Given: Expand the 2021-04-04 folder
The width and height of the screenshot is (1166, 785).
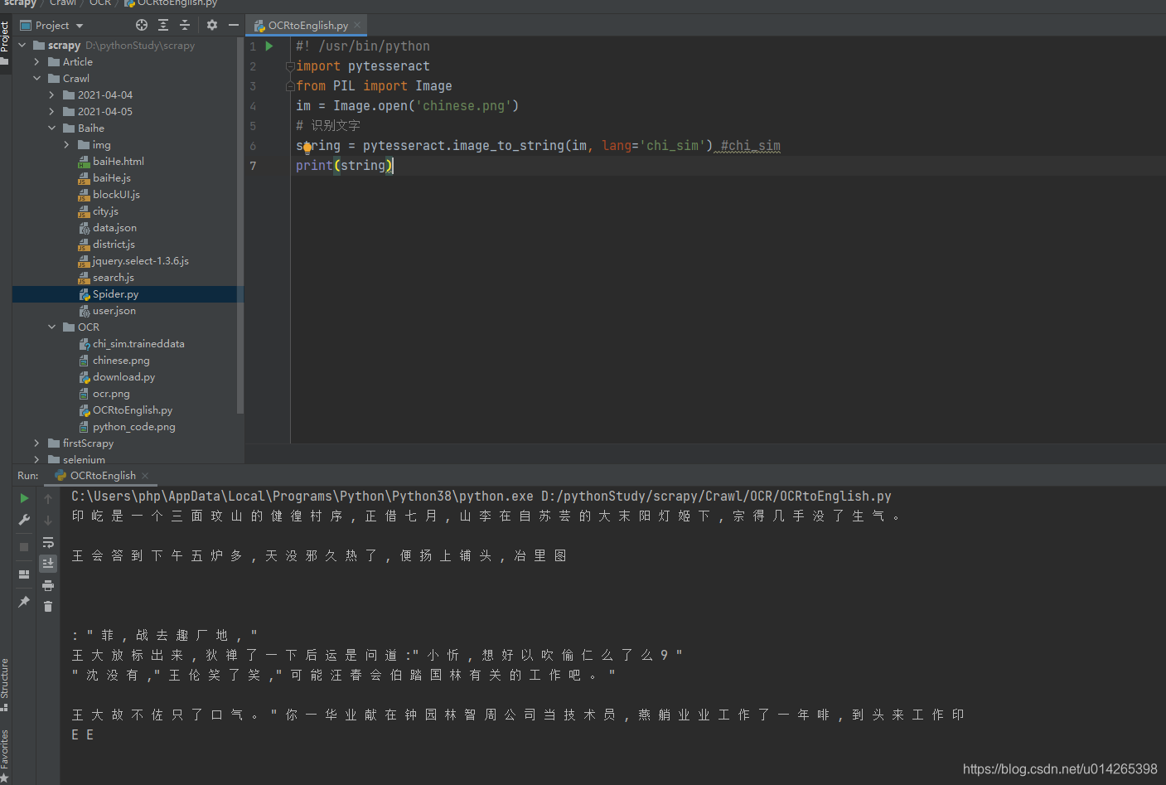Looking at the screenshot, I should 52,94.
